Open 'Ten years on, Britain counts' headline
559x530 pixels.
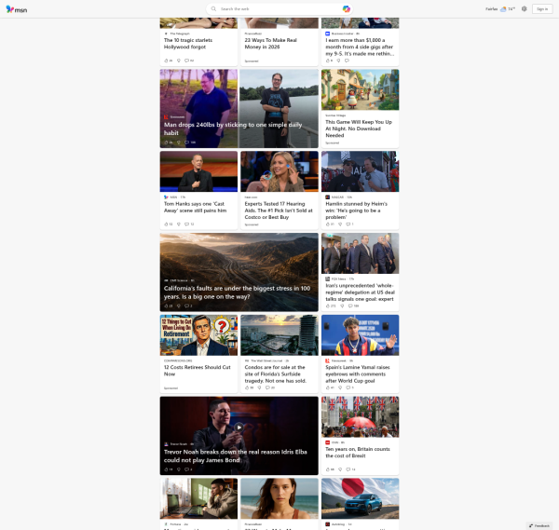click(x=357, y=453)
